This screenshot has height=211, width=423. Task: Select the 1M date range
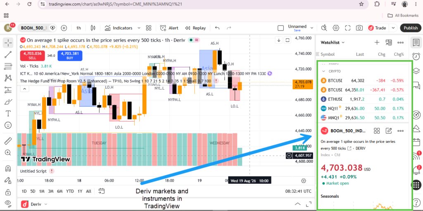click(42, 191)
